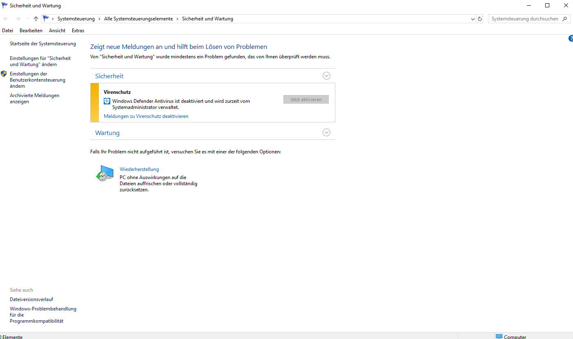
Task: Open the Wiederherstellung link
Action: pos(139,169)
